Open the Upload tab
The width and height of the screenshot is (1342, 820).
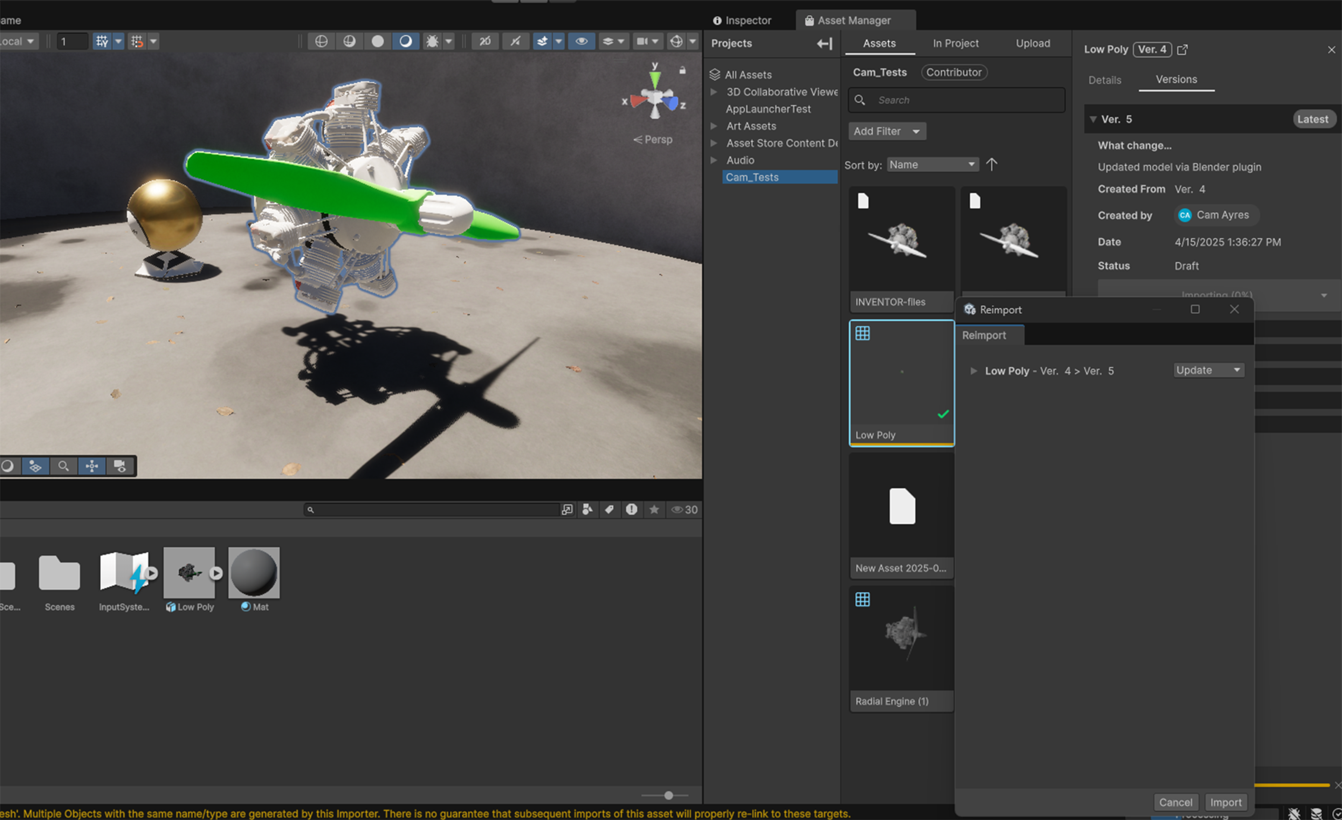pyautogui.click(x=1032, y=44)
